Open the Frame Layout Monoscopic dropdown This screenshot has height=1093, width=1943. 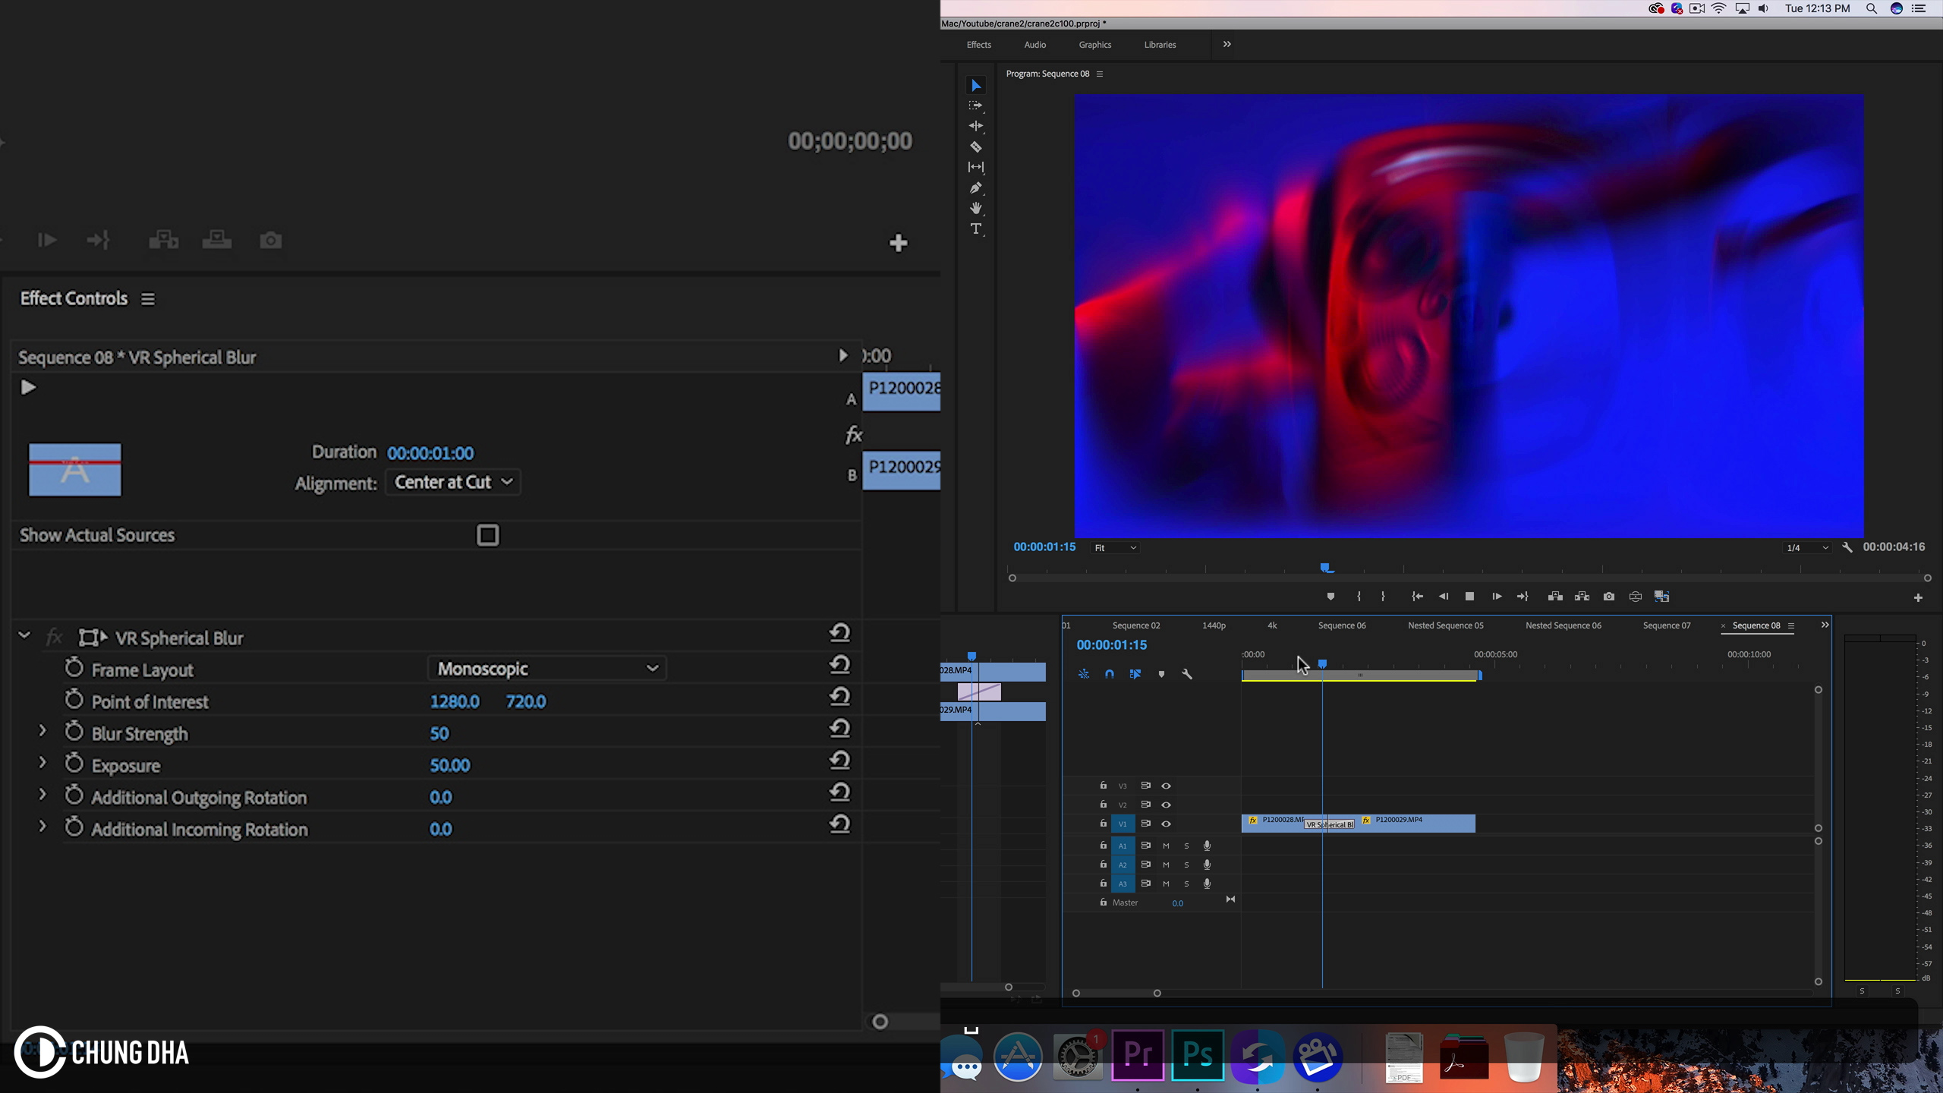546,669
